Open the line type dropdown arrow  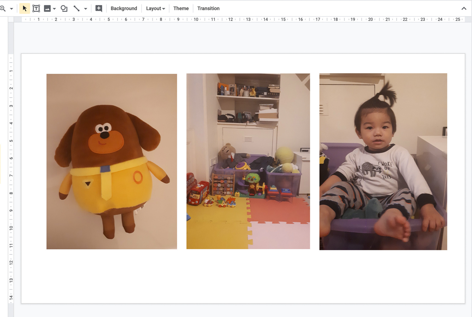coord(85,9)
